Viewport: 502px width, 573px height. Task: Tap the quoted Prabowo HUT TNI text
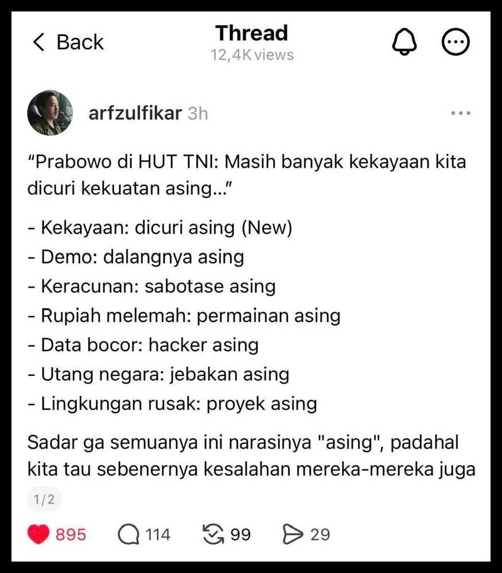(247, 175)
